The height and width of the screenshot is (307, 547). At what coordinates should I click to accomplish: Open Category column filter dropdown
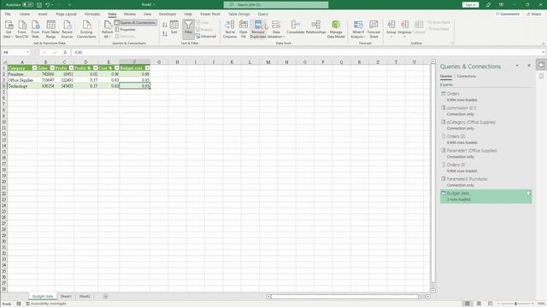pos(34,68)
